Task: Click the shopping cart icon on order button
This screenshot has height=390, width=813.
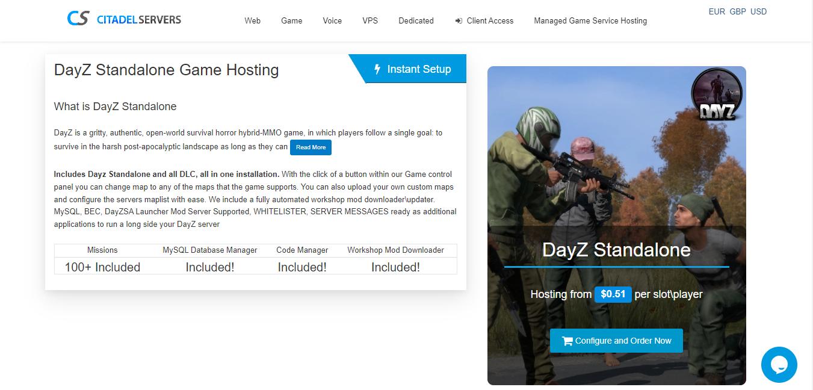Action: 567,341
